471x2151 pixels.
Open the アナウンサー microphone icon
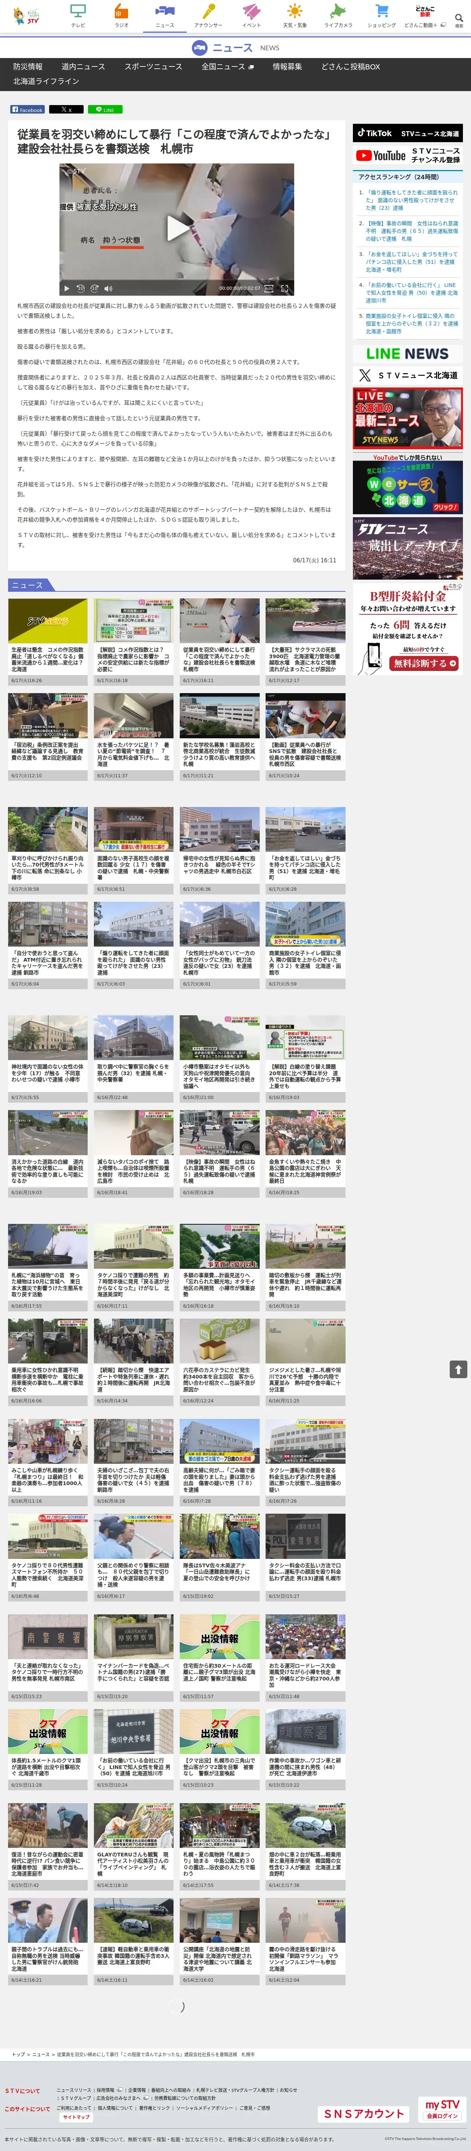pos(208,16)
